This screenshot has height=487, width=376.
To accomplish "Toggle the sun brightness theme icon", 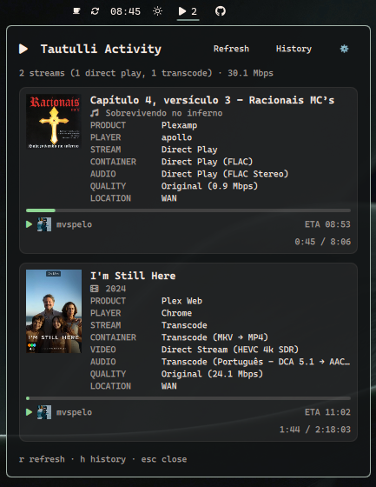I will pos(157,11).
